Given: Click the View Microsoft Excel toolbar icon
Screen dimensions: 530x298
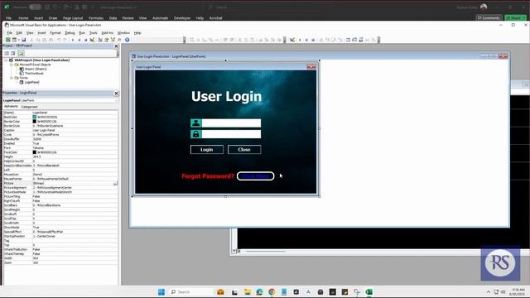Looking at the screenshot, I should (7, 40).
